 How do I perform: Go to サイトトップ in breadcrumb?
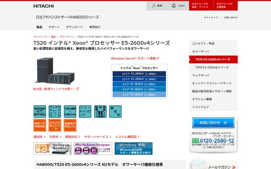pyautogui.click(x=40, y=37)
